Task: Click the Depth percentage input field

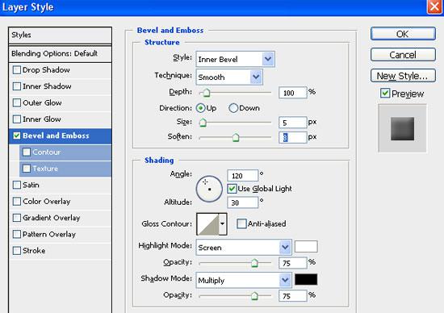Action: [293, 93]
